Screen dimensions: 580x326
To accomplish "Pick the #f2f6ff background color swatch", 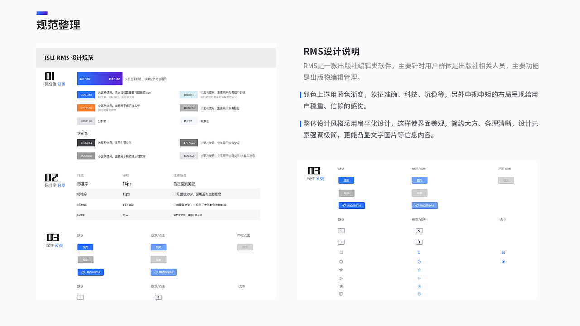I will pos(188,121).
